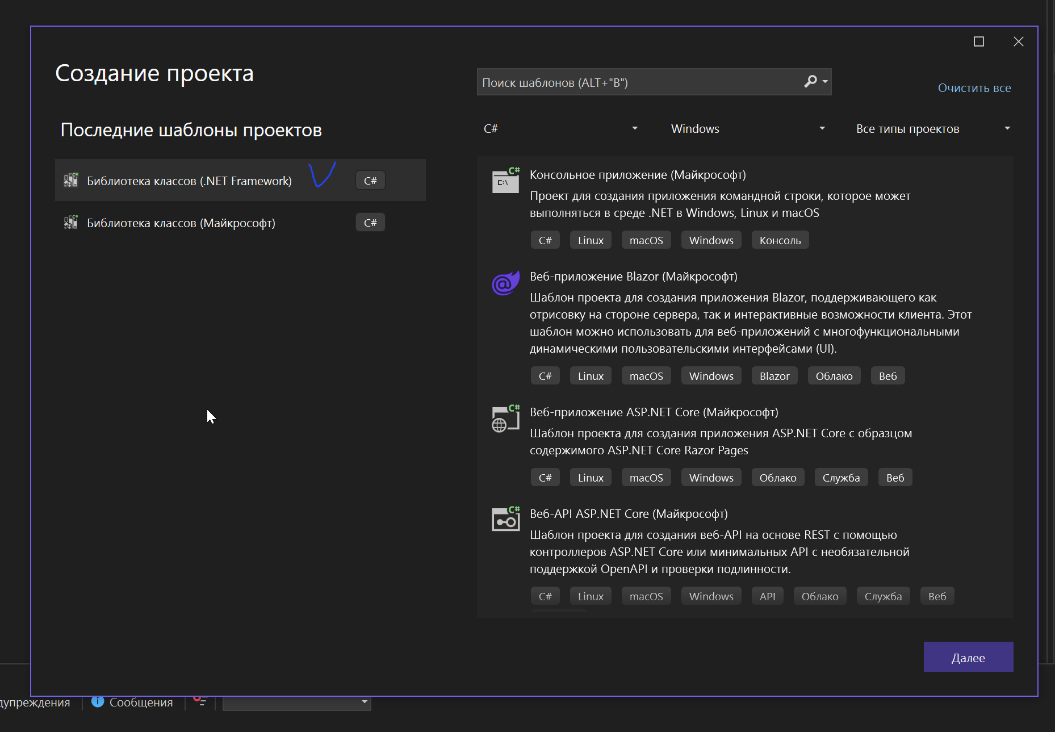Click the "Веб" tag under "Веб-API ASP.NET Core"
Image resolution: width=1055 pixels, height=732 pixels.
coord(937,596)
